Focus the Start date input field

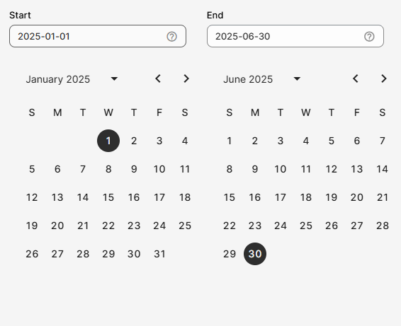[x=98, y=36]
